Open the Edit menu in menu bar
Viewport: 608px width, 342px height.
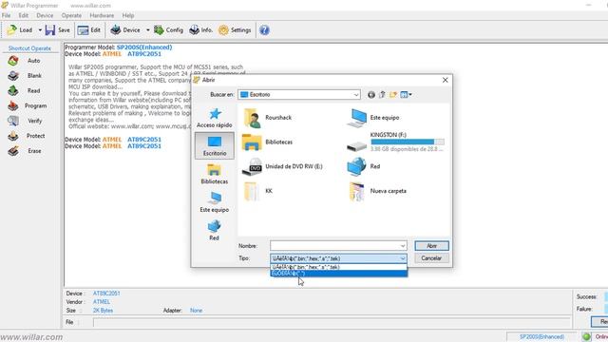pyautogui.click(x=23, y=15)
